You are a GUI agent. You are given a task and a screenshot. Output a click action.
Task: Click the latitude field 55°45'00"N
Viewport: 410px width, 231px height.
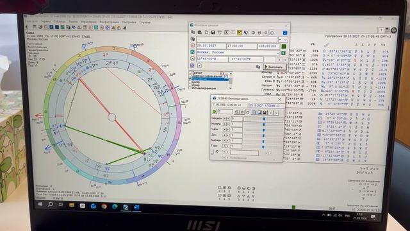click(212, 59)
